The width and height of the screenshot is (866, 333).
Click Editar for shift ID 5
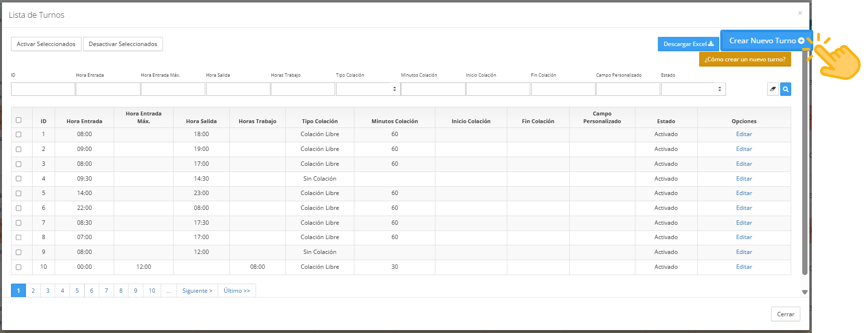744,193
